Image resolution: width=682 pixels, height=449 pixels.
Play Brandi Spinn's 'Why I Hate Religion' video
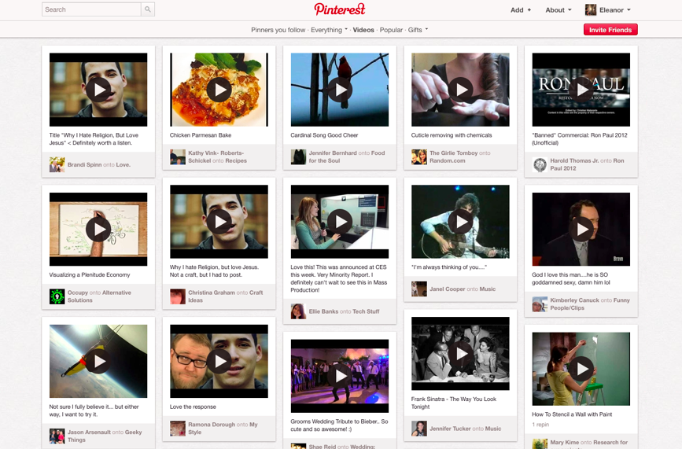(x=98, y=90)
